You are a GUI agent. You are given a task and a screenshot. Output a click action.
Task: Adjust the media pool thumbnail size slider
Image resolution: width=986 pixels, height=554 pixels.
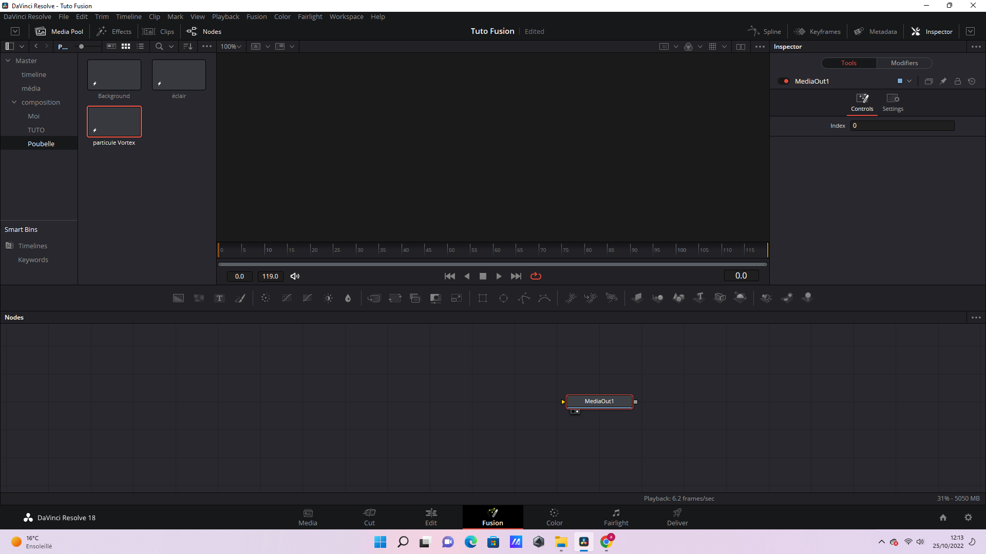click(x=82, y=46)
